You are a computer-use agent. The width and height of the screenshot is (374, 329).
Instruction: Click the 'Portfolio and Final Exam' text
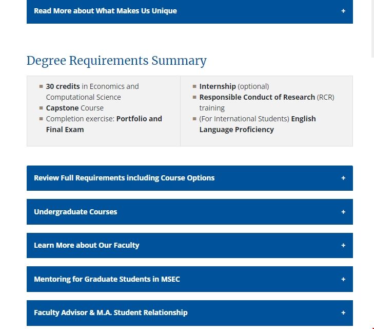[139, 119]
